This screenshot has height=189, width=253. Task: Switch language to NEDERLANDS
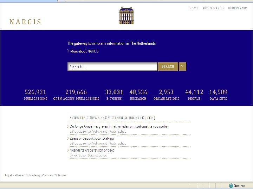coord(238,8)
